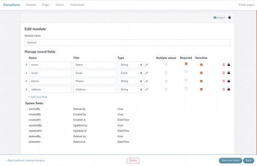The width and height of the screenshot is (257, 166).
Task: Click the Module name input field
Action: tap(128, 43)
